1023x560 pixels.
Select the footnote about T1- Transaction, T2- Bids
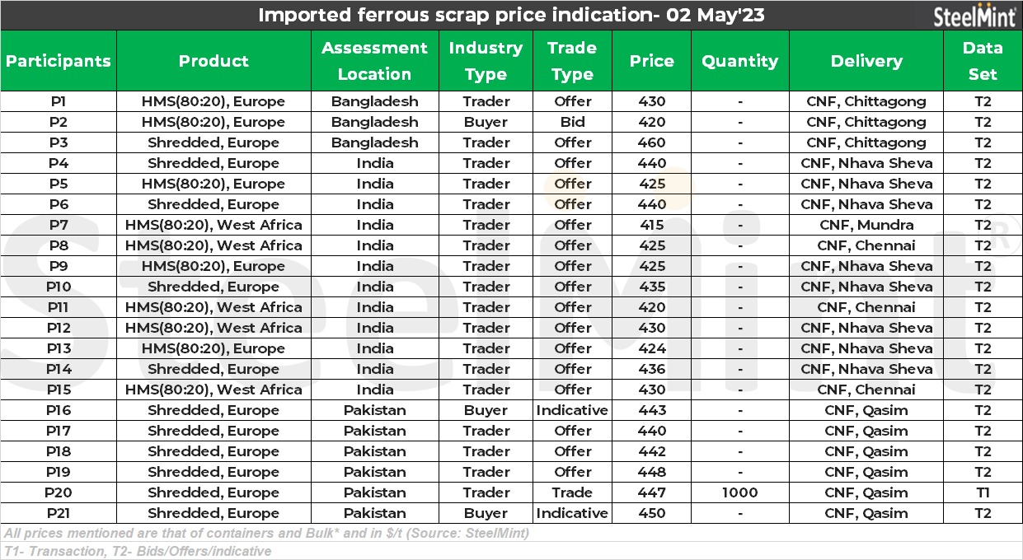[138, 551]
